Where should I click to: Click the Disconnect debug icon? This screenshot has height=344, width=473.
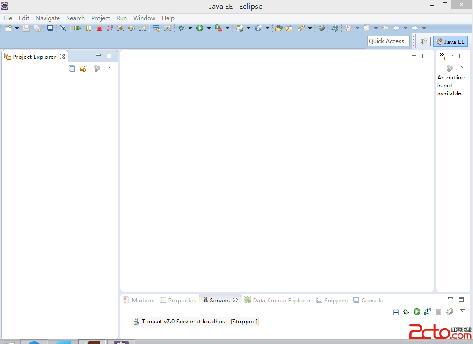click(x=110, y=28)
